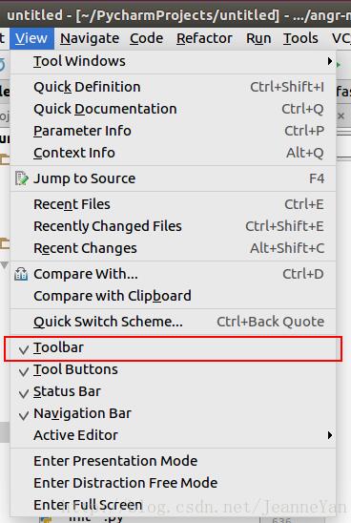This screenshot has width=351, height=523.
Task: Open Quick Switch Scheme chooser
Action: point(173,322)
